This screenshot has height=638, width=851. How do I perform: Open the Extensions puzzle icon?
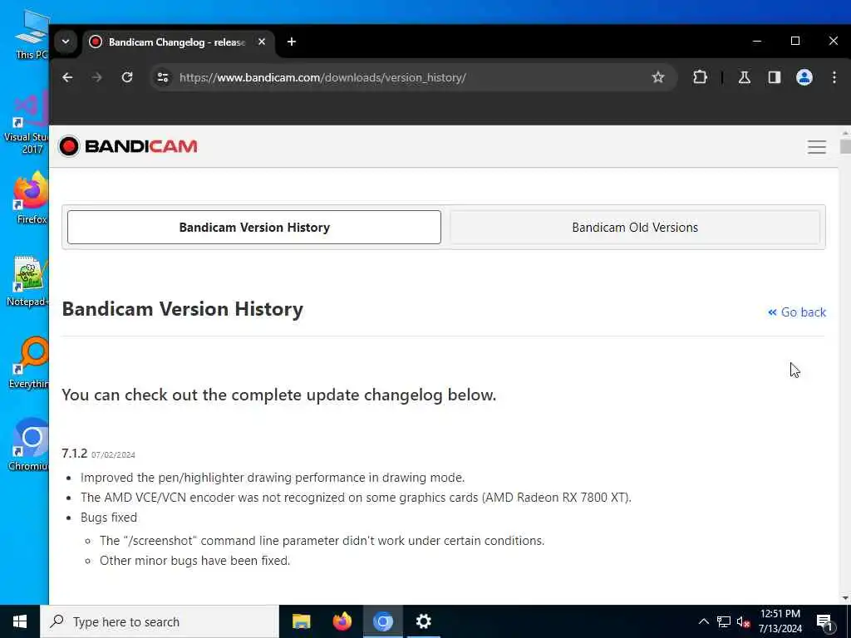pos(700,77)
